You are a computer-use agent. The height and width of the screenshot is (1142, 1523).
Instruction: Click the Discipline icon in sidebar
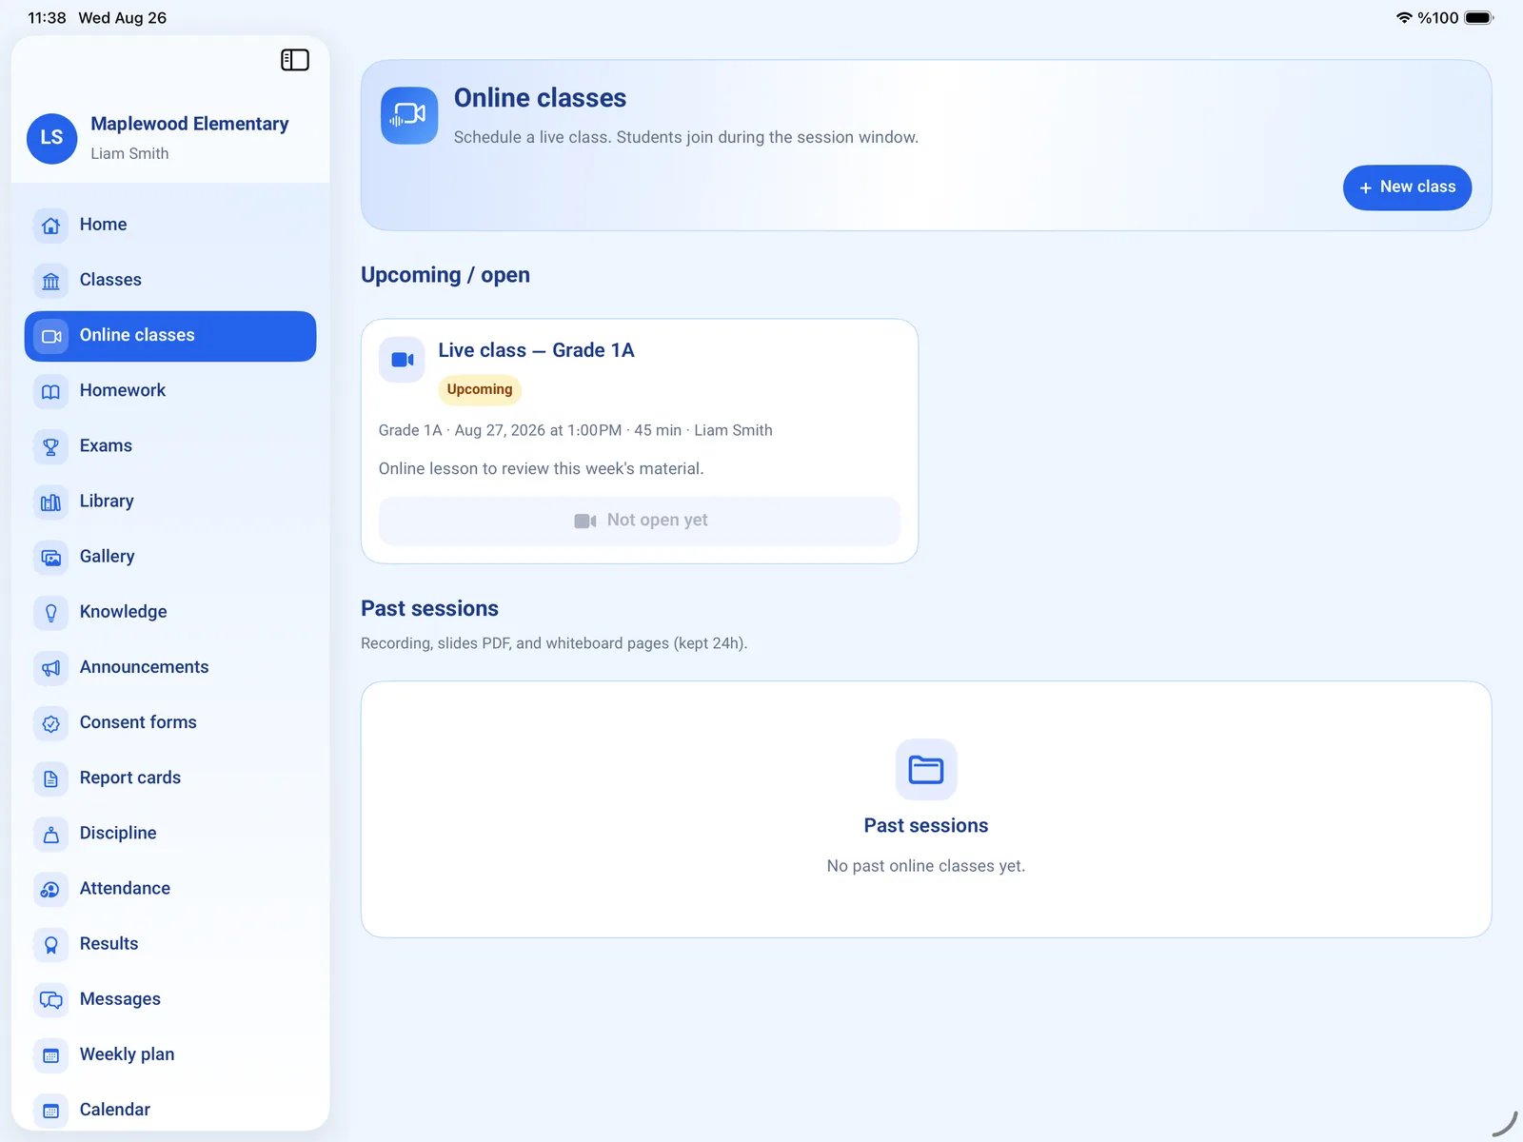click(51, 834)
